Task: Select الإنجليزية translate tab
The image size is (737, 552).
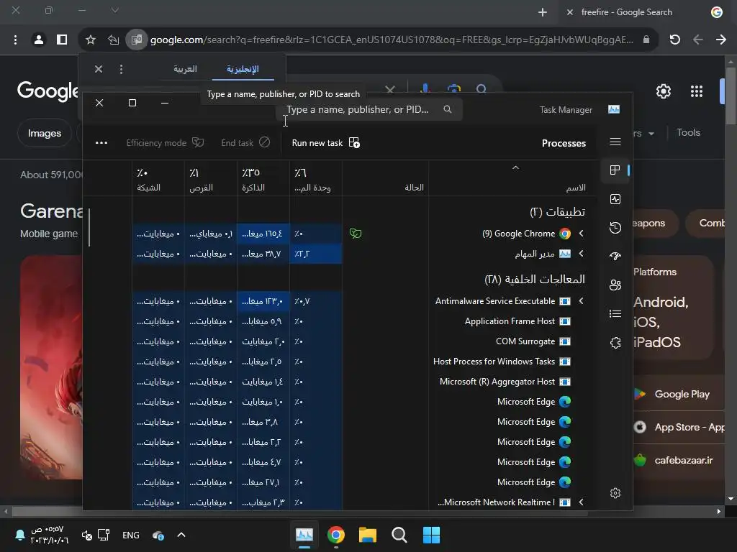Action: coord(243,69)
